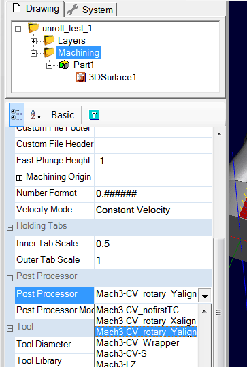Screen dimensions: 247x367
Task: Collapse the Machining tree node
Action: click(34, 53)
